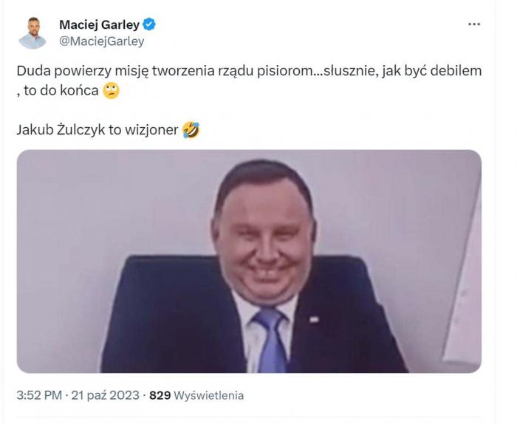
Task: Click the eye-roll emoji after 'to do końca'
Action: coord(111,91)
